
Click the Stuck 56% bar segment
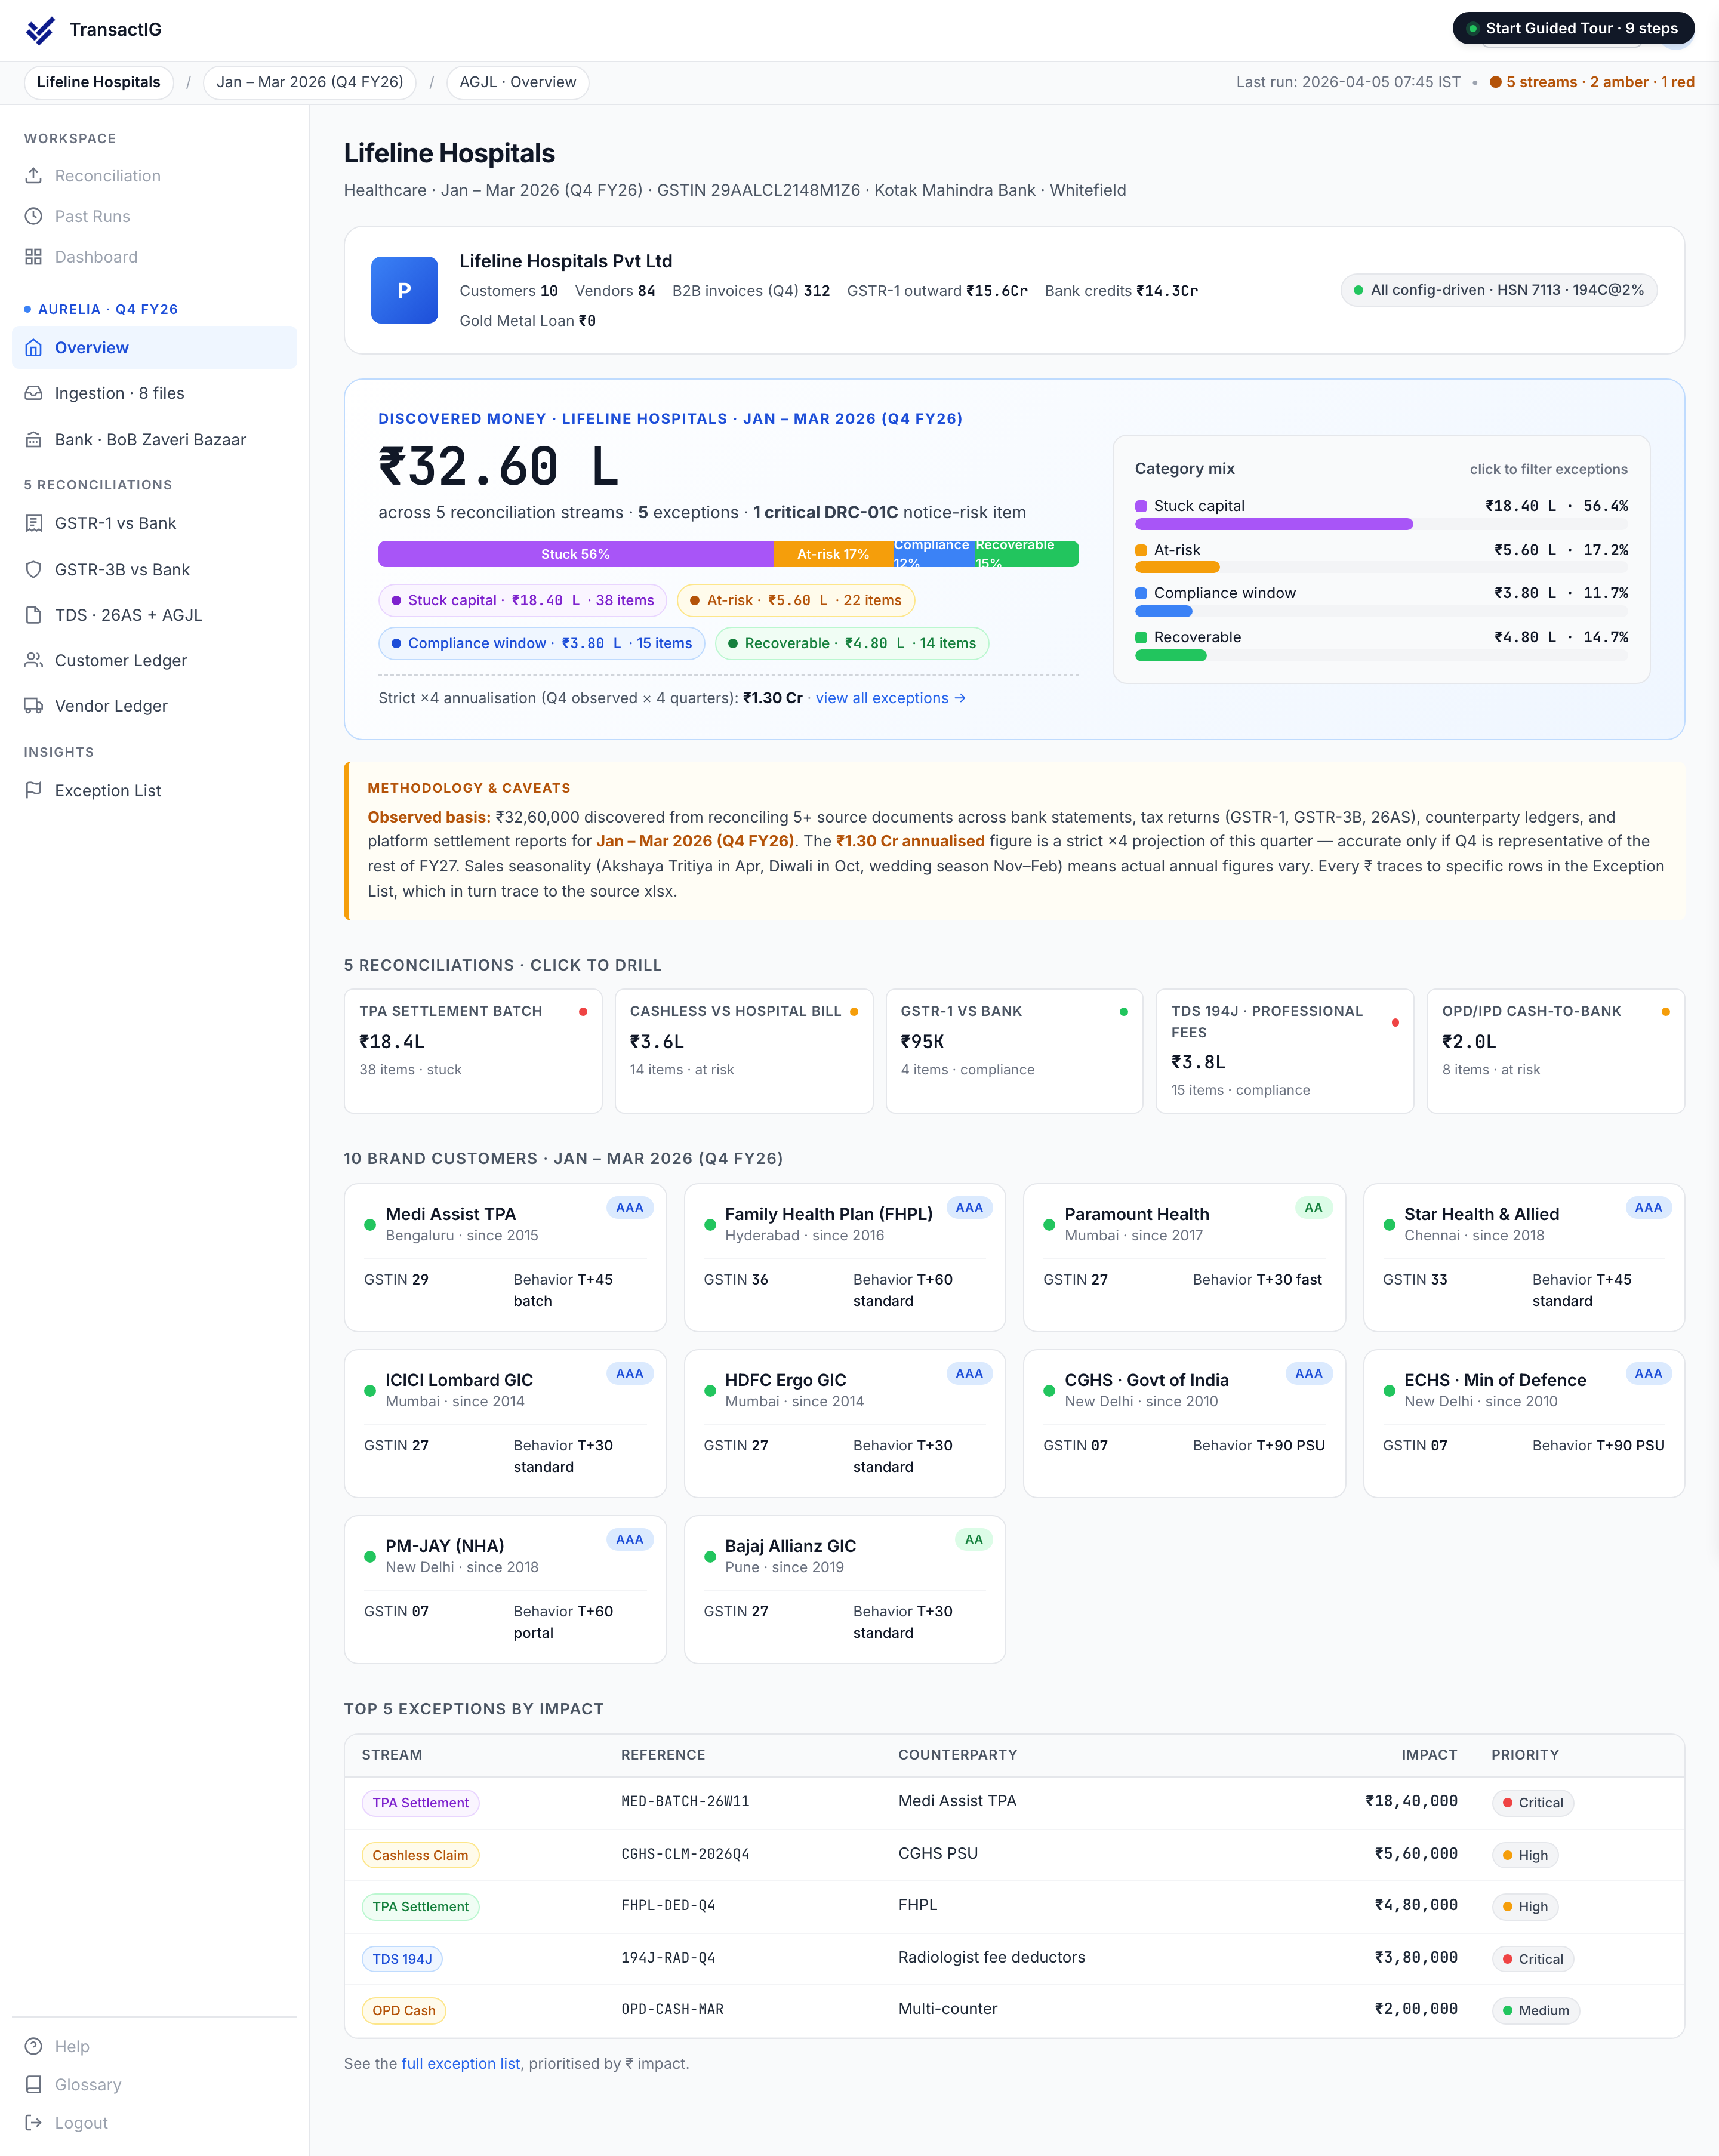tap(575, 554)
